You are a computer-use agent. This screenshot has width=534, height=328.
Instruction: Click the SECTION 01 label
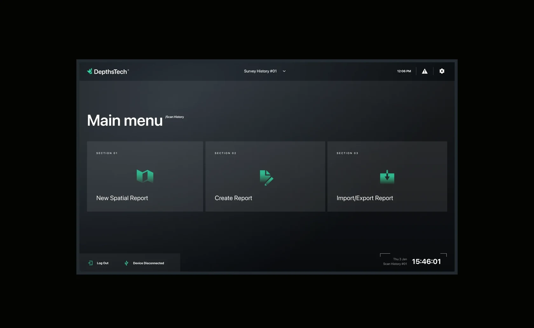click(x=107, y=153)
